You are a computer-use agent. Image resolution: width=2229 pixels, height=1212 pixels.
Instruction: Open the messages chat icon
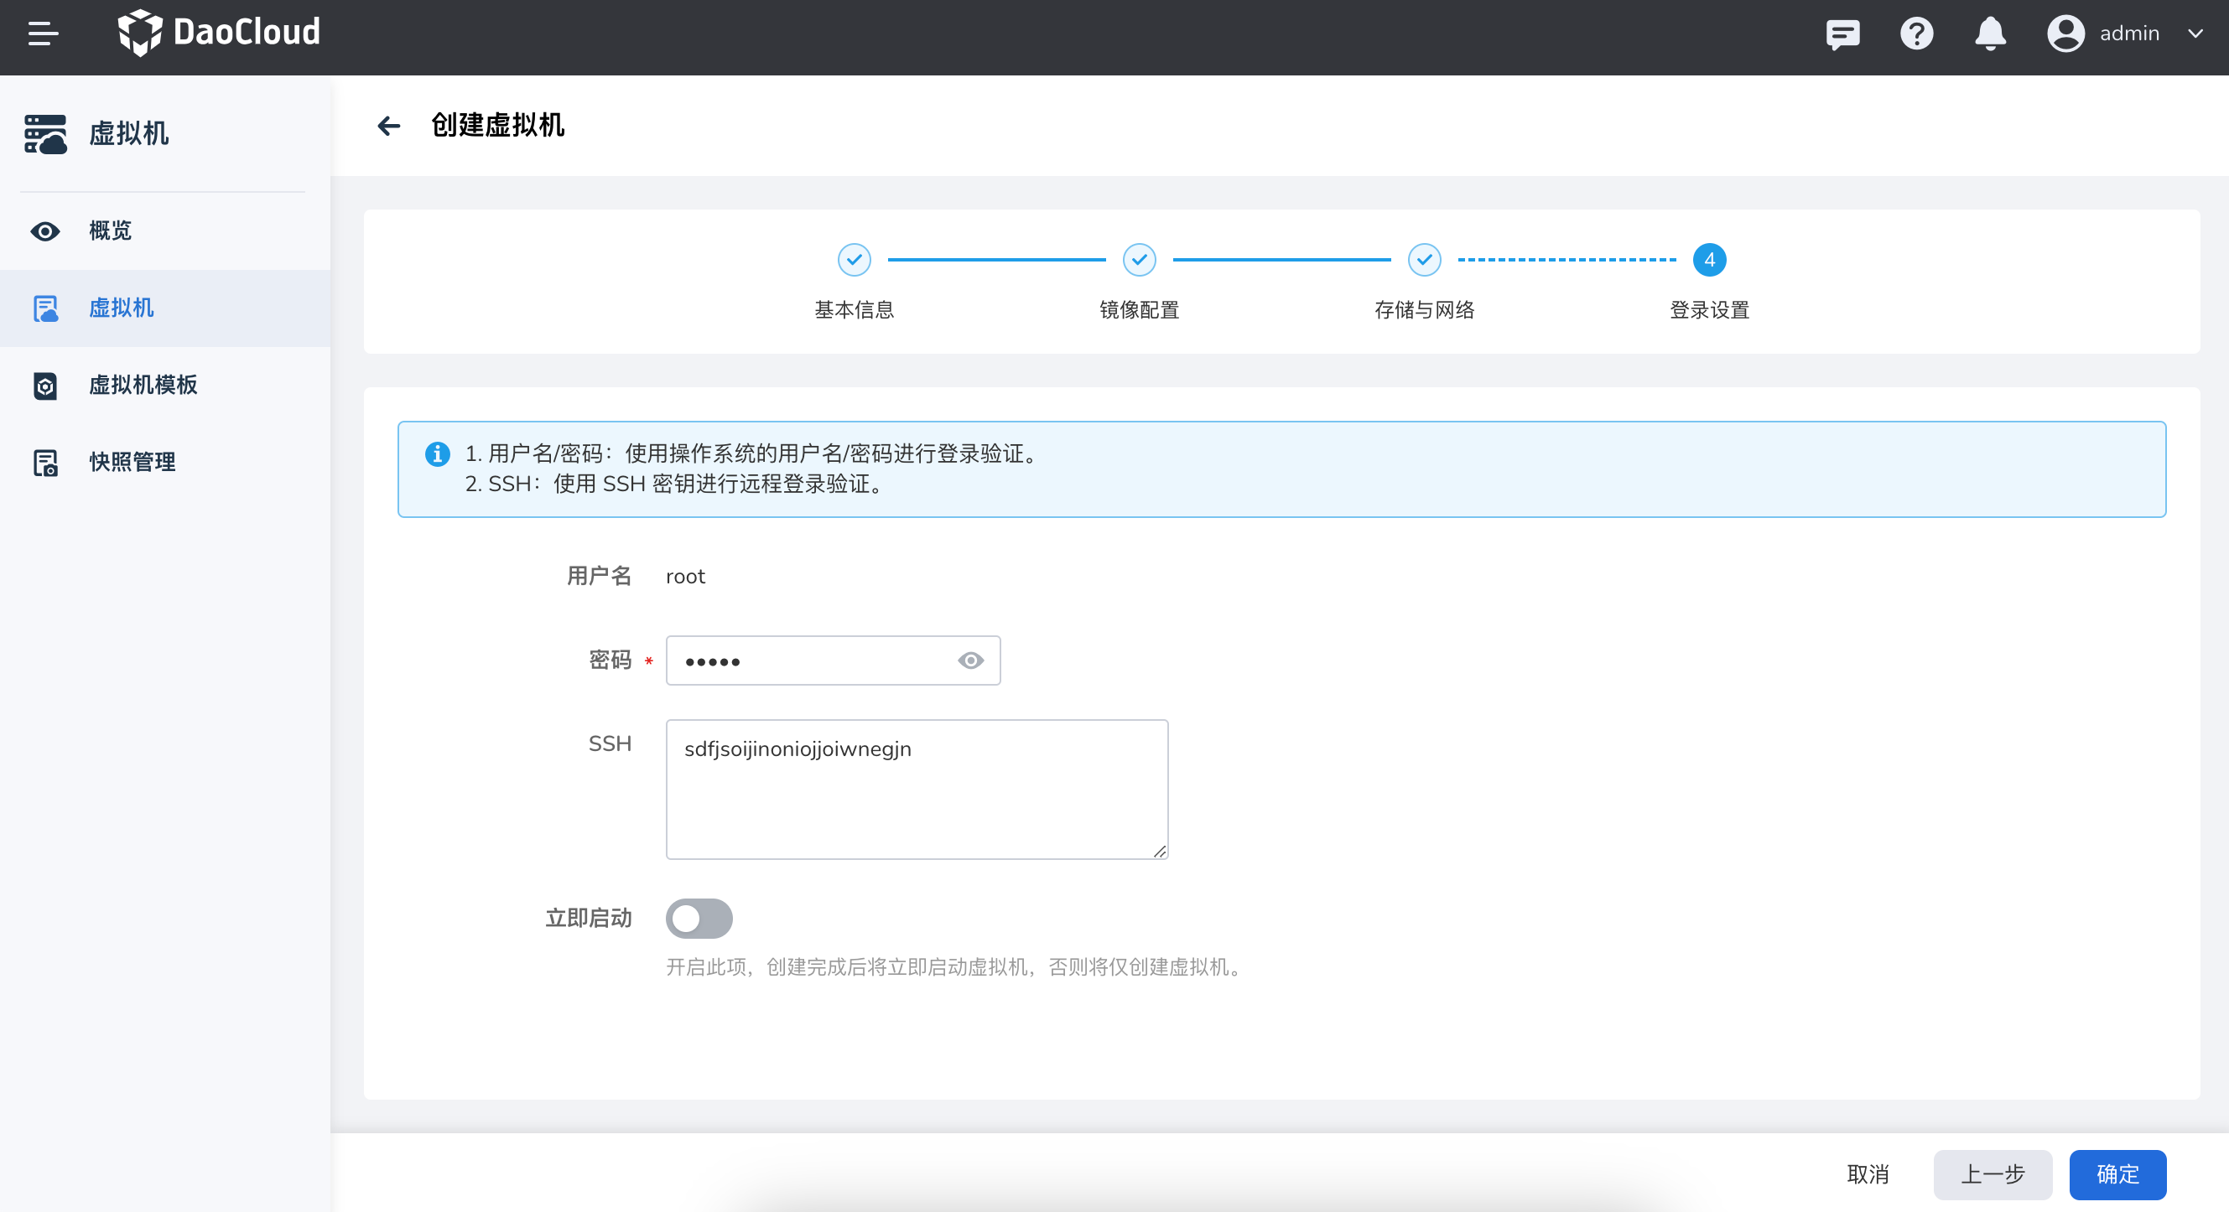coord(1842,34)
